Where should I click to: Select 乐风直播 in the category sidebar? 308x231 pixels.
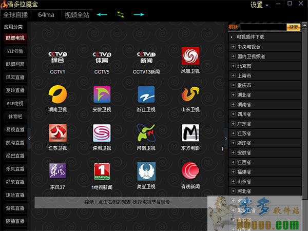15,169
